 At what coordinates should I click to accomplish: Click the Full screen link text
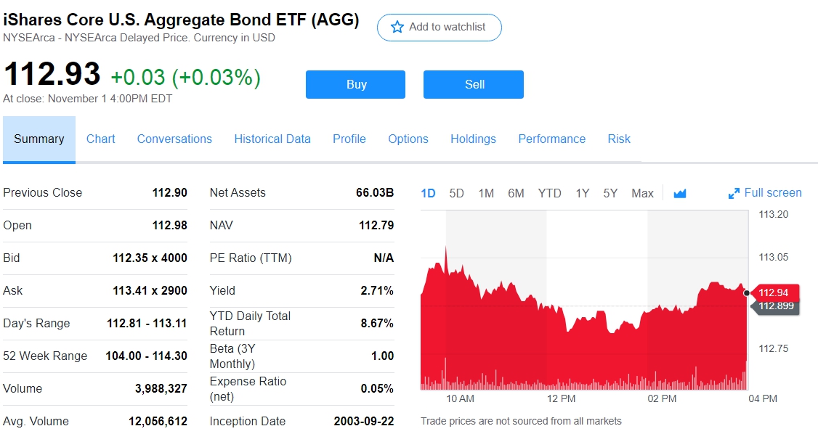773,192
